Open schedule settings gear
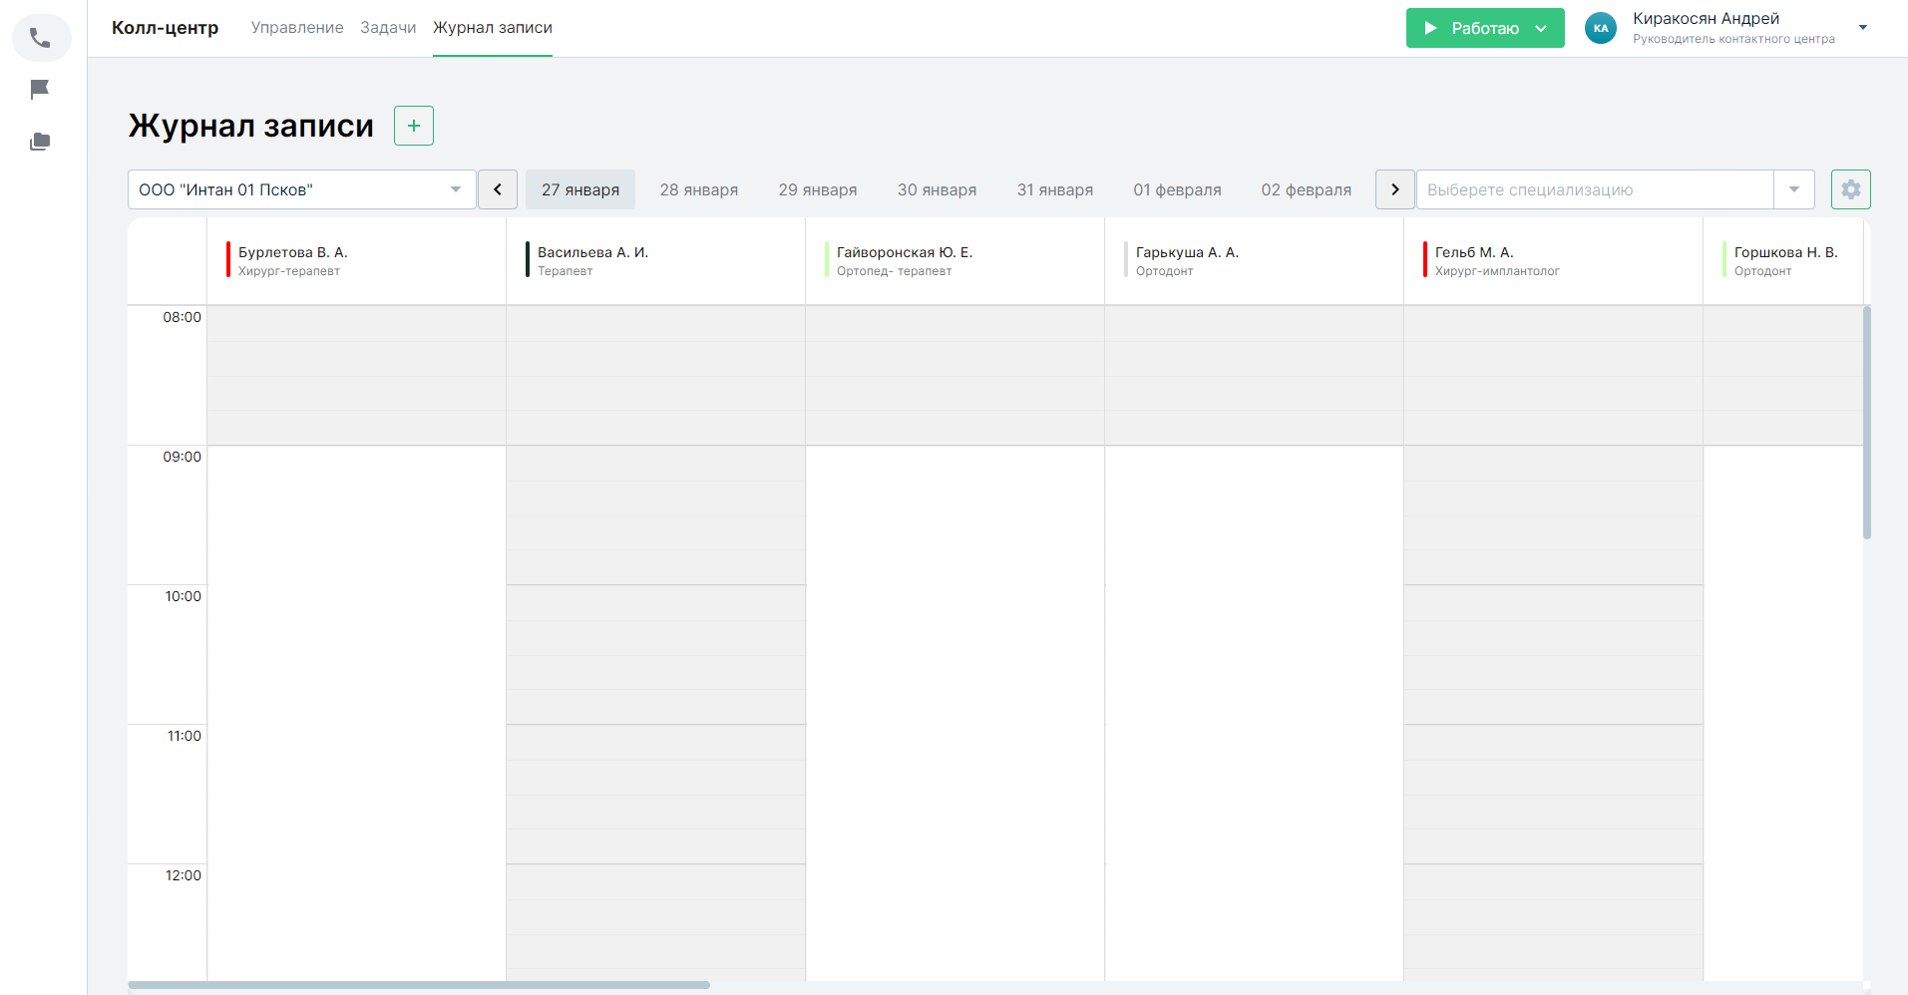This screenshot has width=1908, height=995. (x=1851, y=189)
